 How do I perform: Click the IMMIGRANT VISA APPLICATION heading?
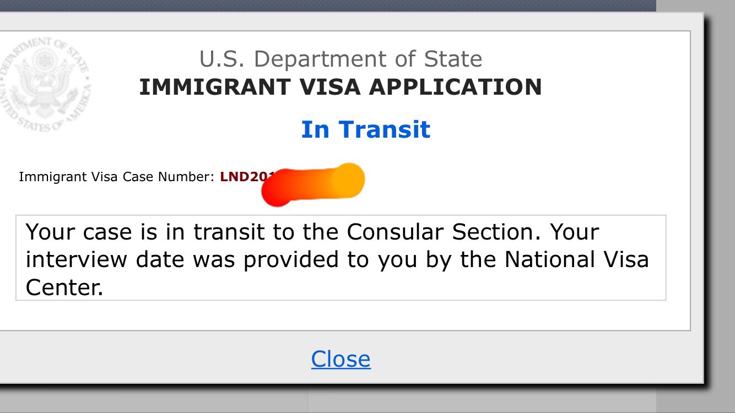pyautogui.click(x=341, y=88)
